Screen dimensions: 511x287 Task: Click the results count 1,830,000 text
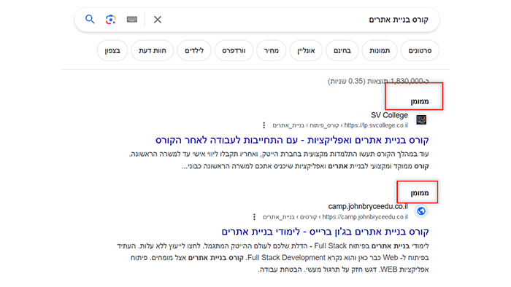[378, 81]
